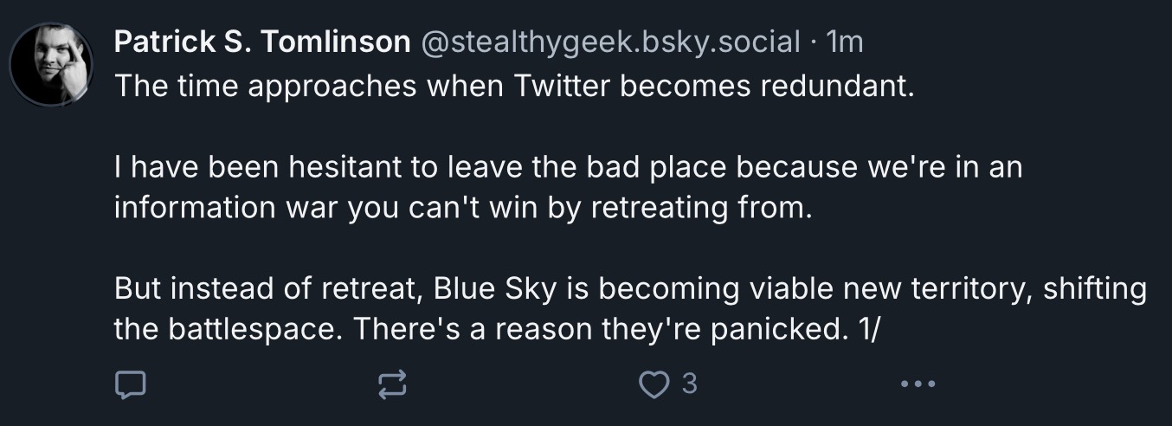The height and width of the screenshot is (426, 1172).
Task: Click the line starting 'information war you can't win'
Action: pos(464,209)
